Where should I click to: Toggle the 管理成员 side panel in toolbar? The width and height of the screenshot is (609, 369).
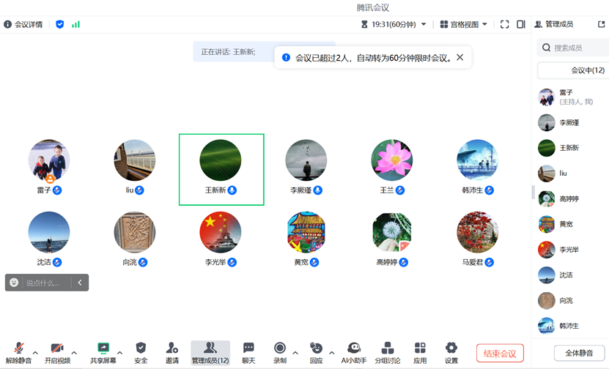[x=210, y=352]
